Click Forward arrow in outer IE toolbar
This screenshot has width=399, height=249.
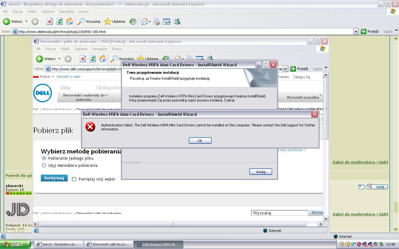[x=35, y=21]
